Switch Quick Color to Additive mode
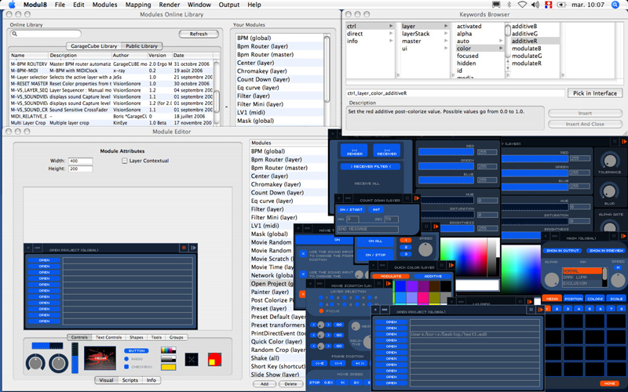Image resolution: width=628 pixels, height=392 pixels. coord(433,276)
